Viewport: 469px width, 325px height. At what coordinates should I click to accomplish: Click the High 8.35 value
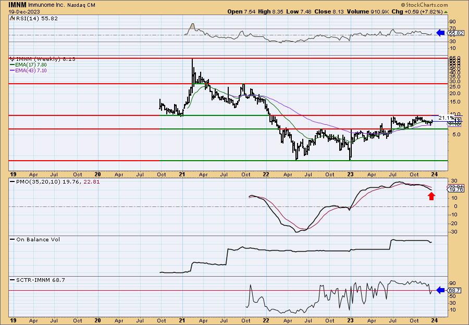269,11
